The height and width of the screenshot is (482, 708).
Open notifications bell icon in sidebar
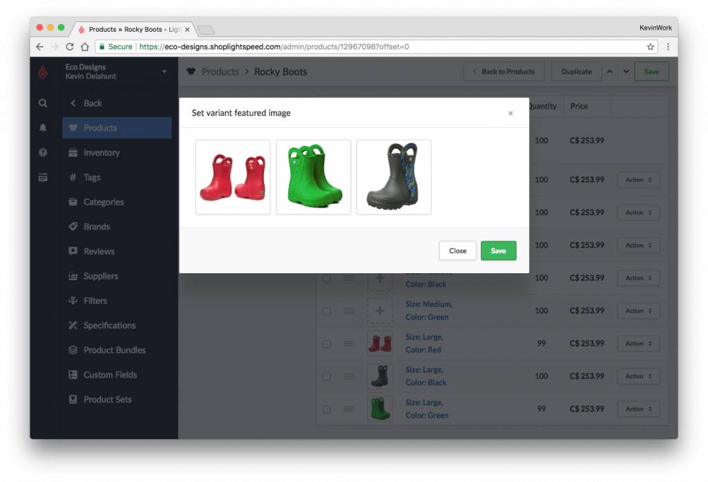(x=43, y=128)
